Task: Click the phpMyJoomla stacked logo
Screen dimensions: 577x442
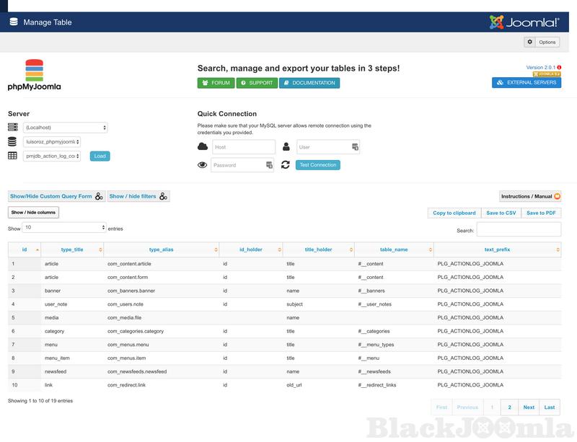Action: click(34, 75)
